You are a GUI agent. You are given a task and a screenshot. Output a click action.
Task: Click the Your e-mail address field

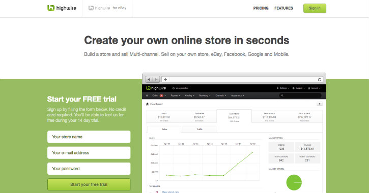tap(89, 152)
